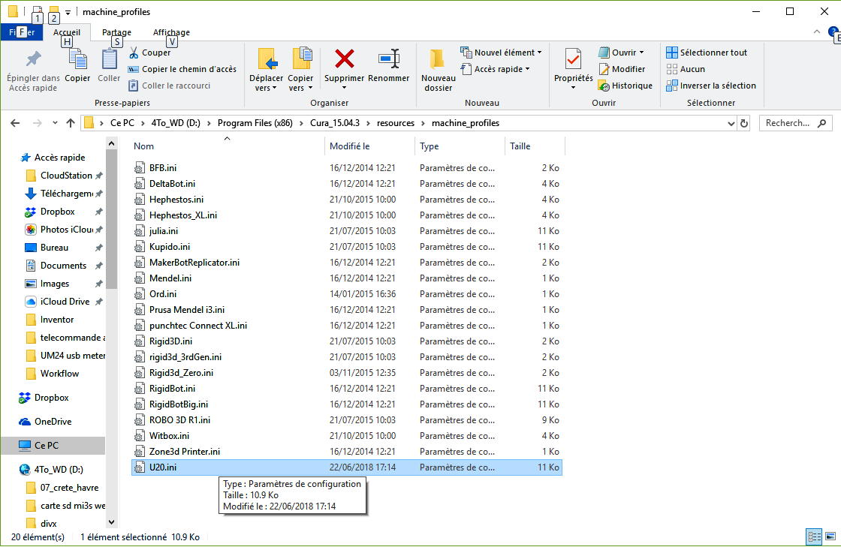Open the Historique of the file
Viewport: 841px width, 547px height.
(x=625, y=86)
